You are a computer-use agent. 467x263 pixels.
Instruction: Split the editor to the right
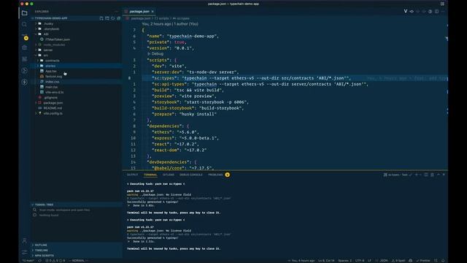[x=436, y=12]
